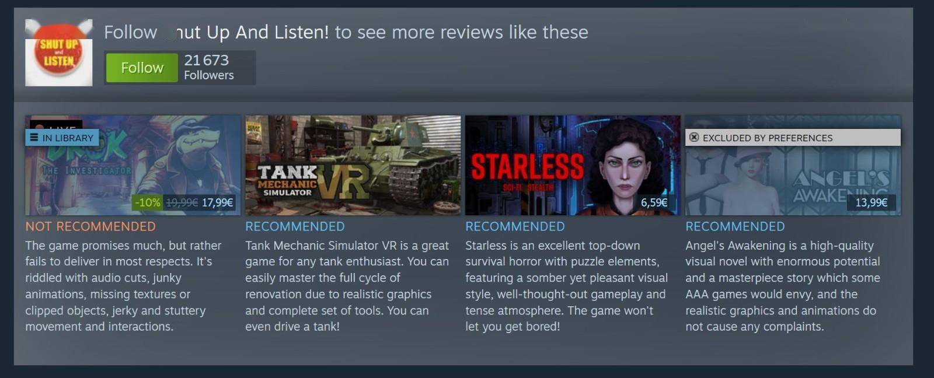Select the IN LIBRARY badge
Screen dimensions: 934x378
[62, 138]
